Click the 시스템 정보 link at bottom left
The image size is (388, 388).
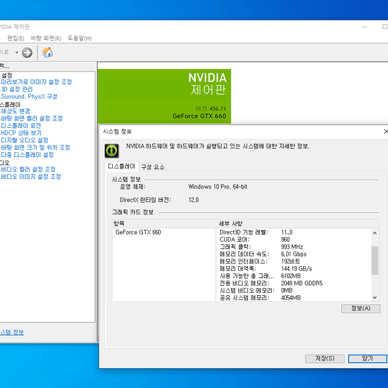12,332
